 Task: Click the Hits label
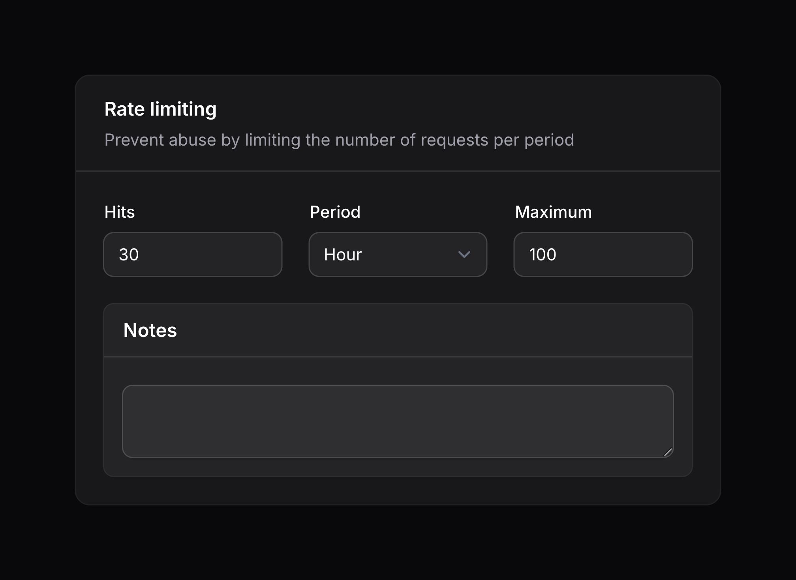[x=120, y=212]
